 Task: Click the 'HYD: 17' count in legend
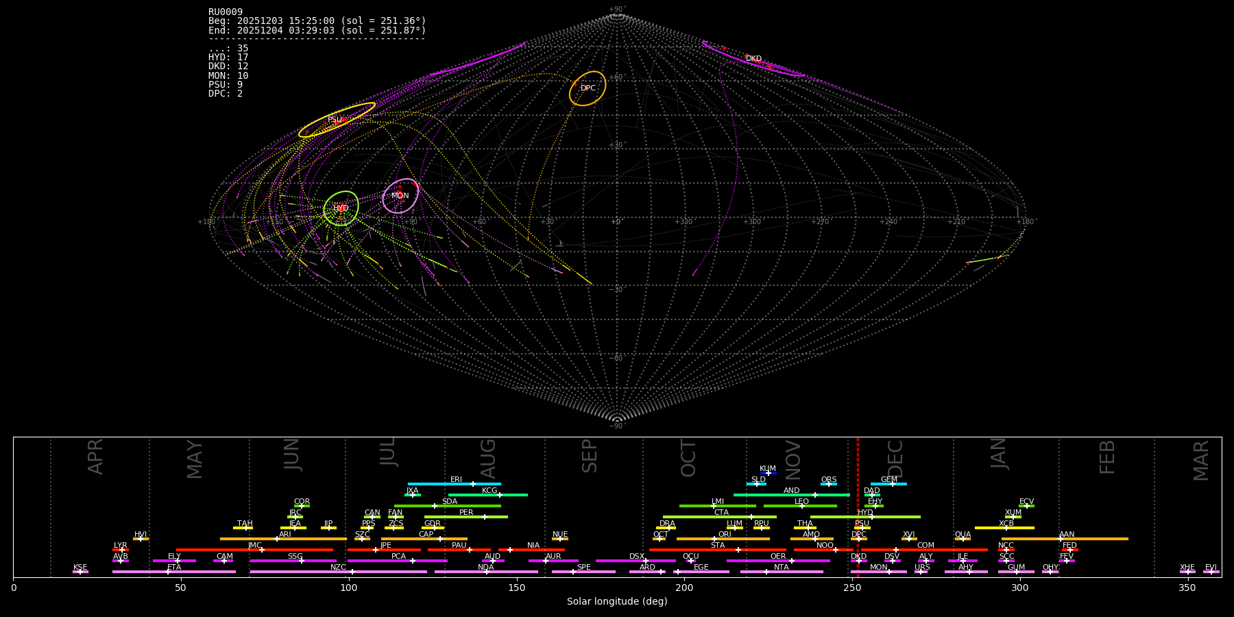pos(228,58)
